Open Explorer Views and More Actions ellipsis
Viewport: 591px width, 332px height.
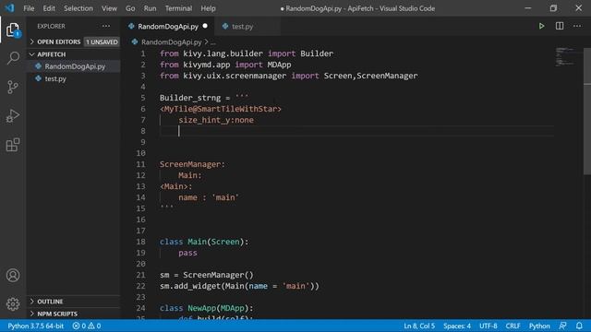point(106,26)
